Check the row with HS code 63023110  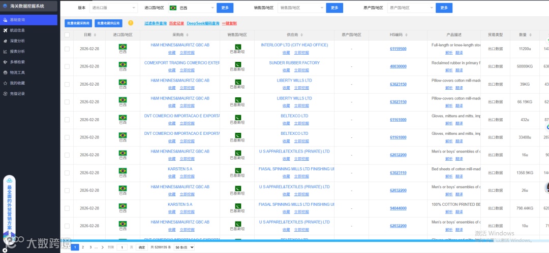(x=67, y=172)
